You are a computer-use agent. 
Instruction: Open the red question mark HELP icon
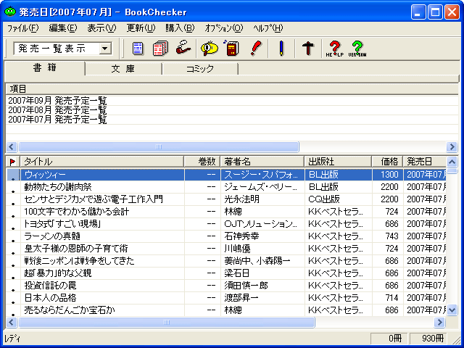(335, 49)
